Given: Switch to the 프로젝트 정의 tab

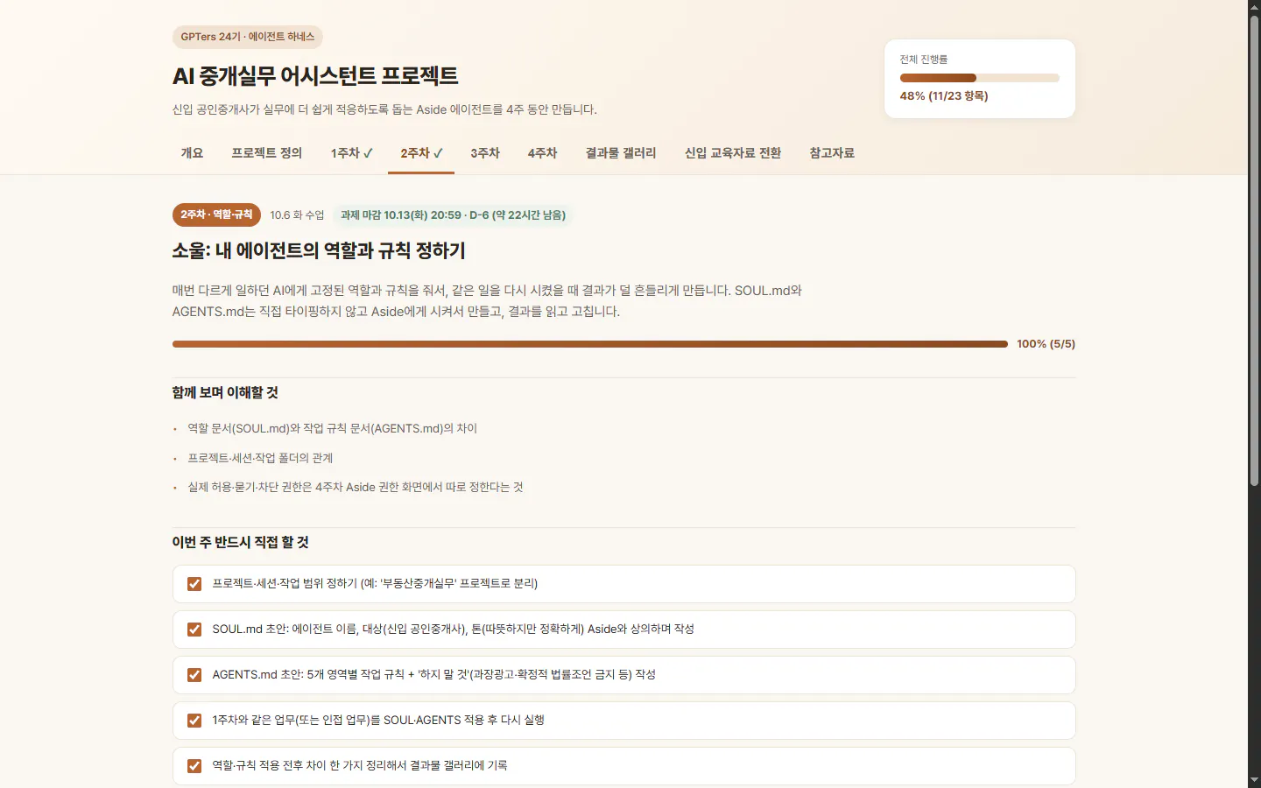Looking at the screenshot, I should [266, 153].
